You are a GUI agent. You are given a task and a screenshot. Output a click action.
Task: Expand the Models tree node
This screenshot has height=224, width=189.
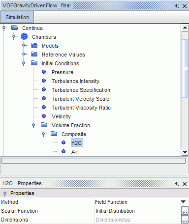point(24,45)
